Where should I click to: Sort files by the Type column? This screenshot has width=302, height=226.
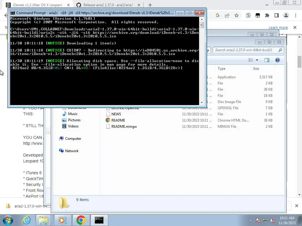click(234, 69)
